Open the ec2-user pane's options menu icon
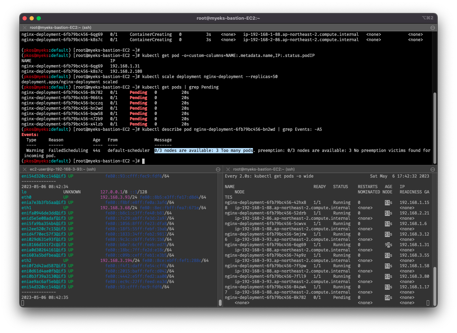 pyautogui.click(x=218, y=169)
